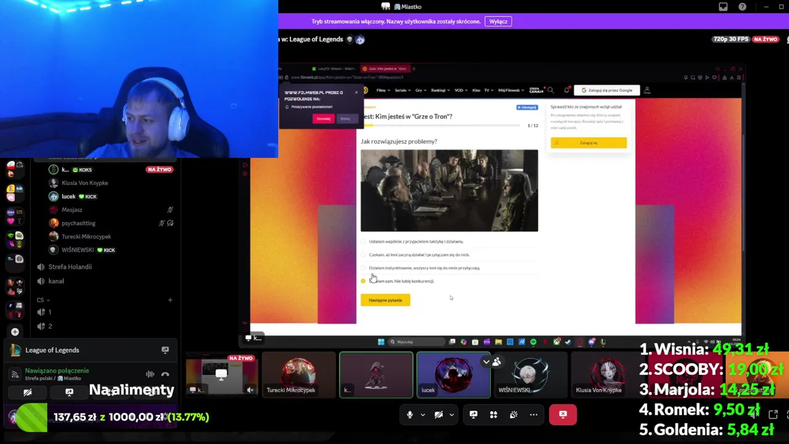Viewport: 789px width, 444px height.
Task: Click user Turecki Mikrocypek in channel list
Action: point(86,237)
